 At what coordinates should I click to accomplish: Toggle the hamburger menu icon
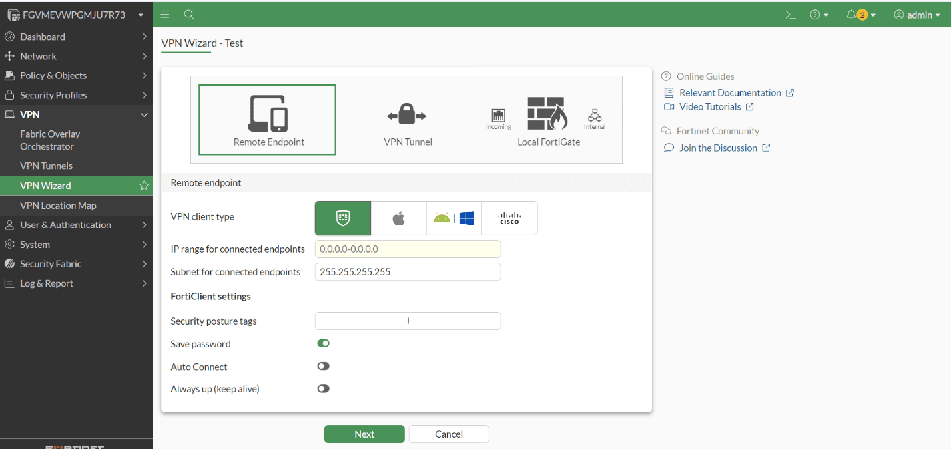tap(165, 15)
